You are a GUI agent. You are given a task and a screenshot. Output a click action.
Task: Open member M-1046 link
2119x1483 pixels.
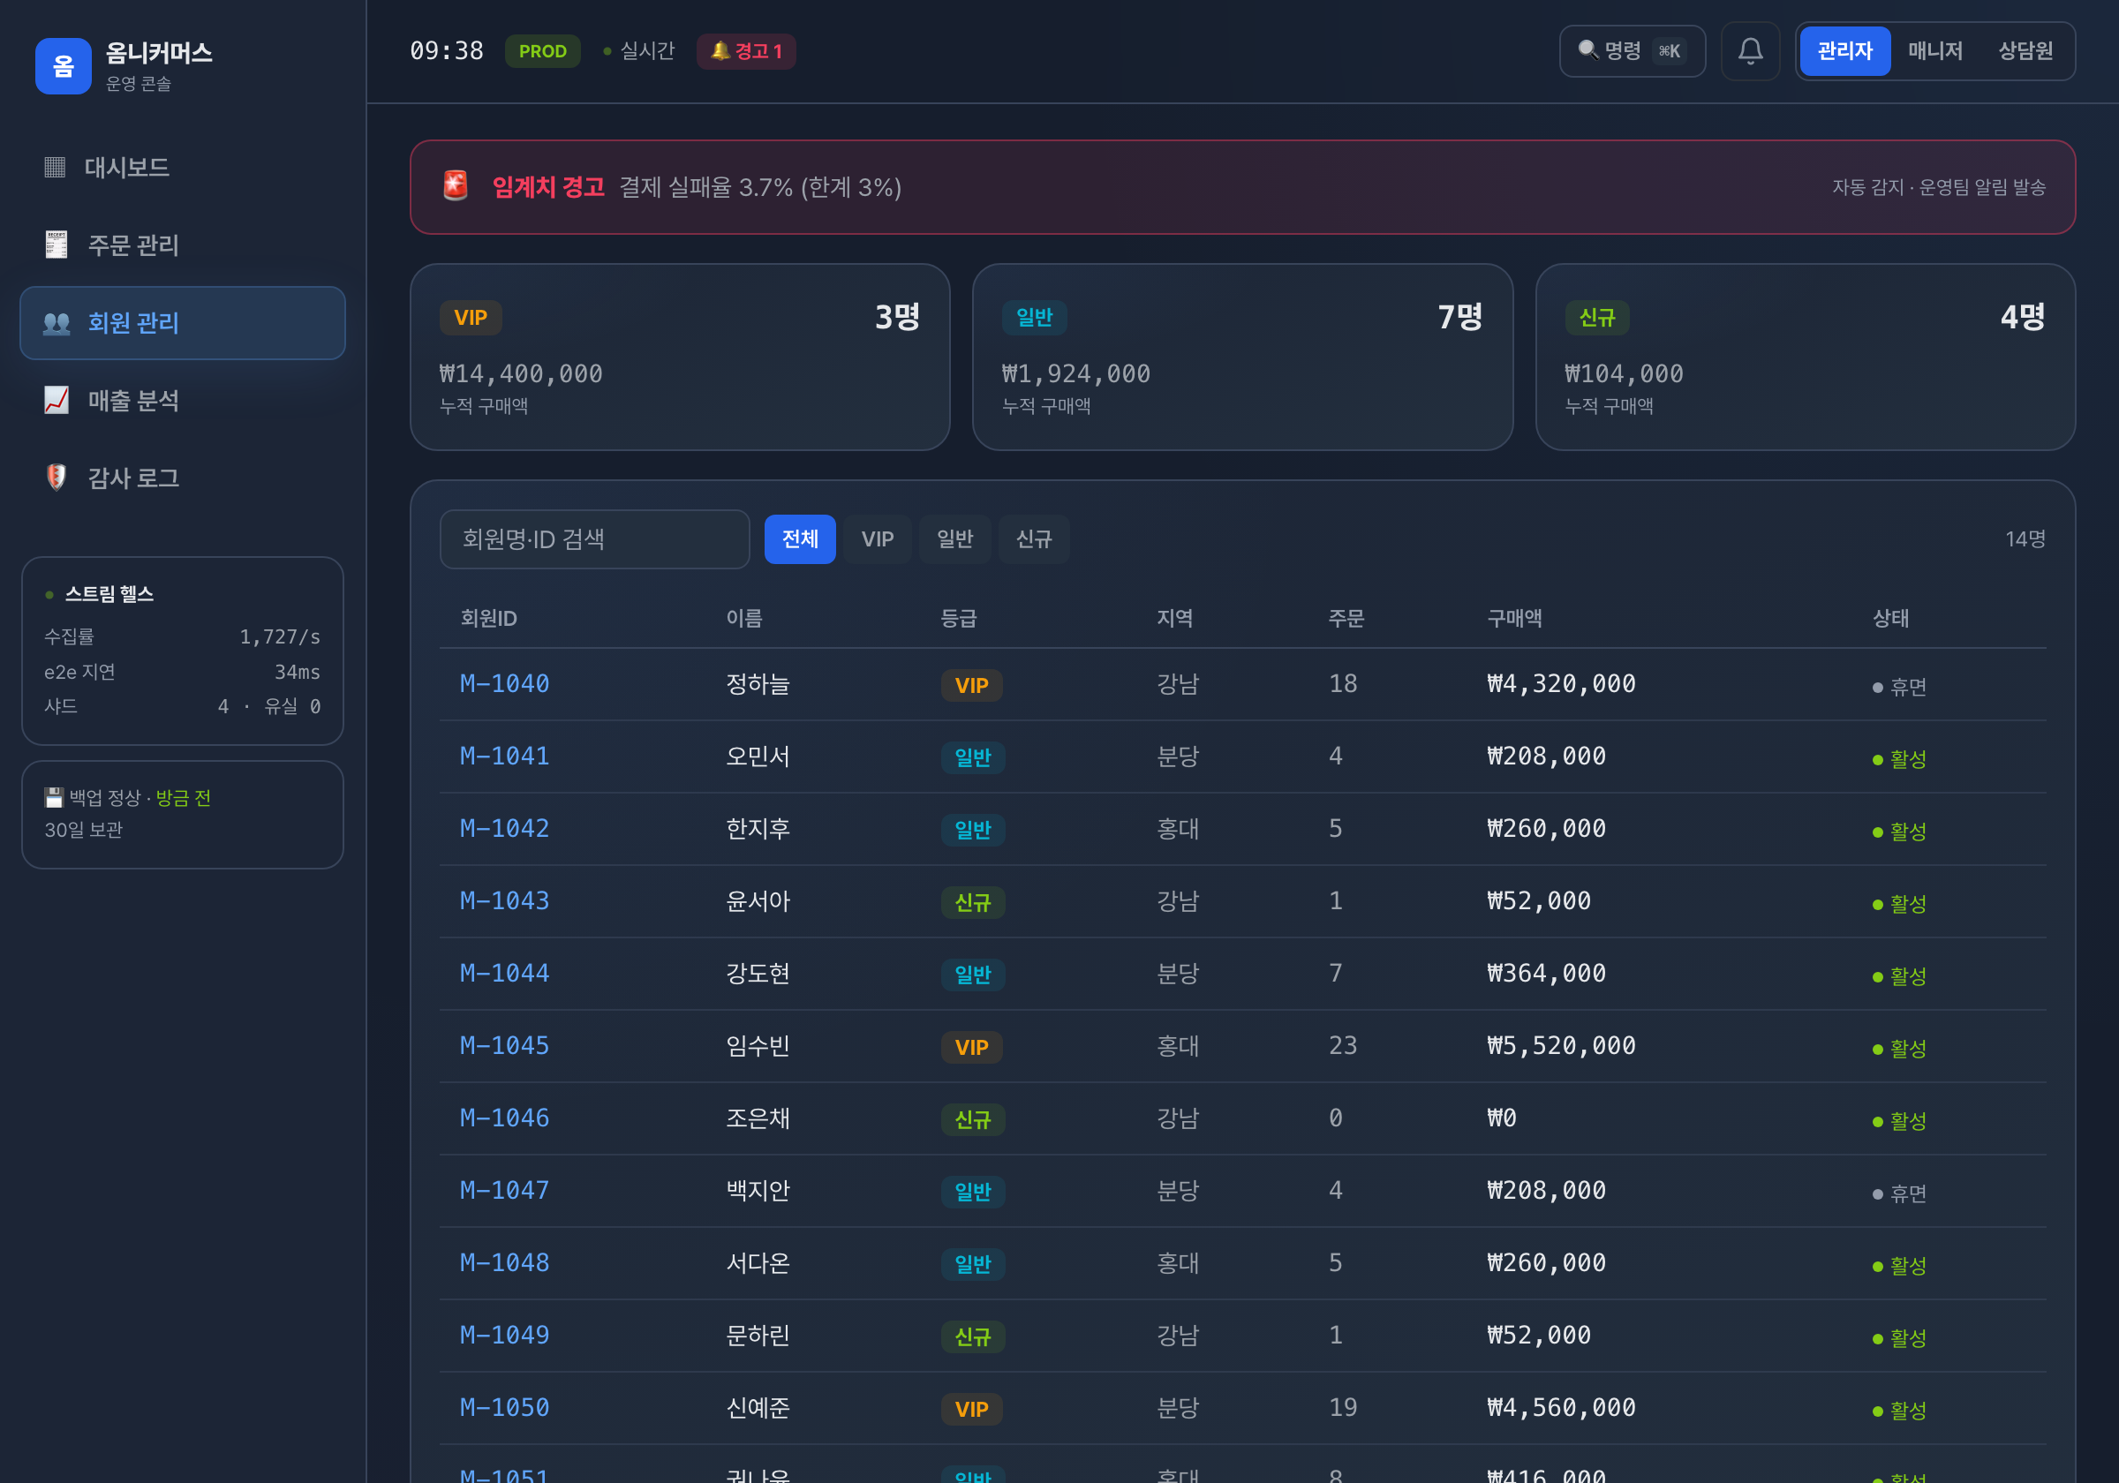pyautogui.click(x=505, y=1118)
